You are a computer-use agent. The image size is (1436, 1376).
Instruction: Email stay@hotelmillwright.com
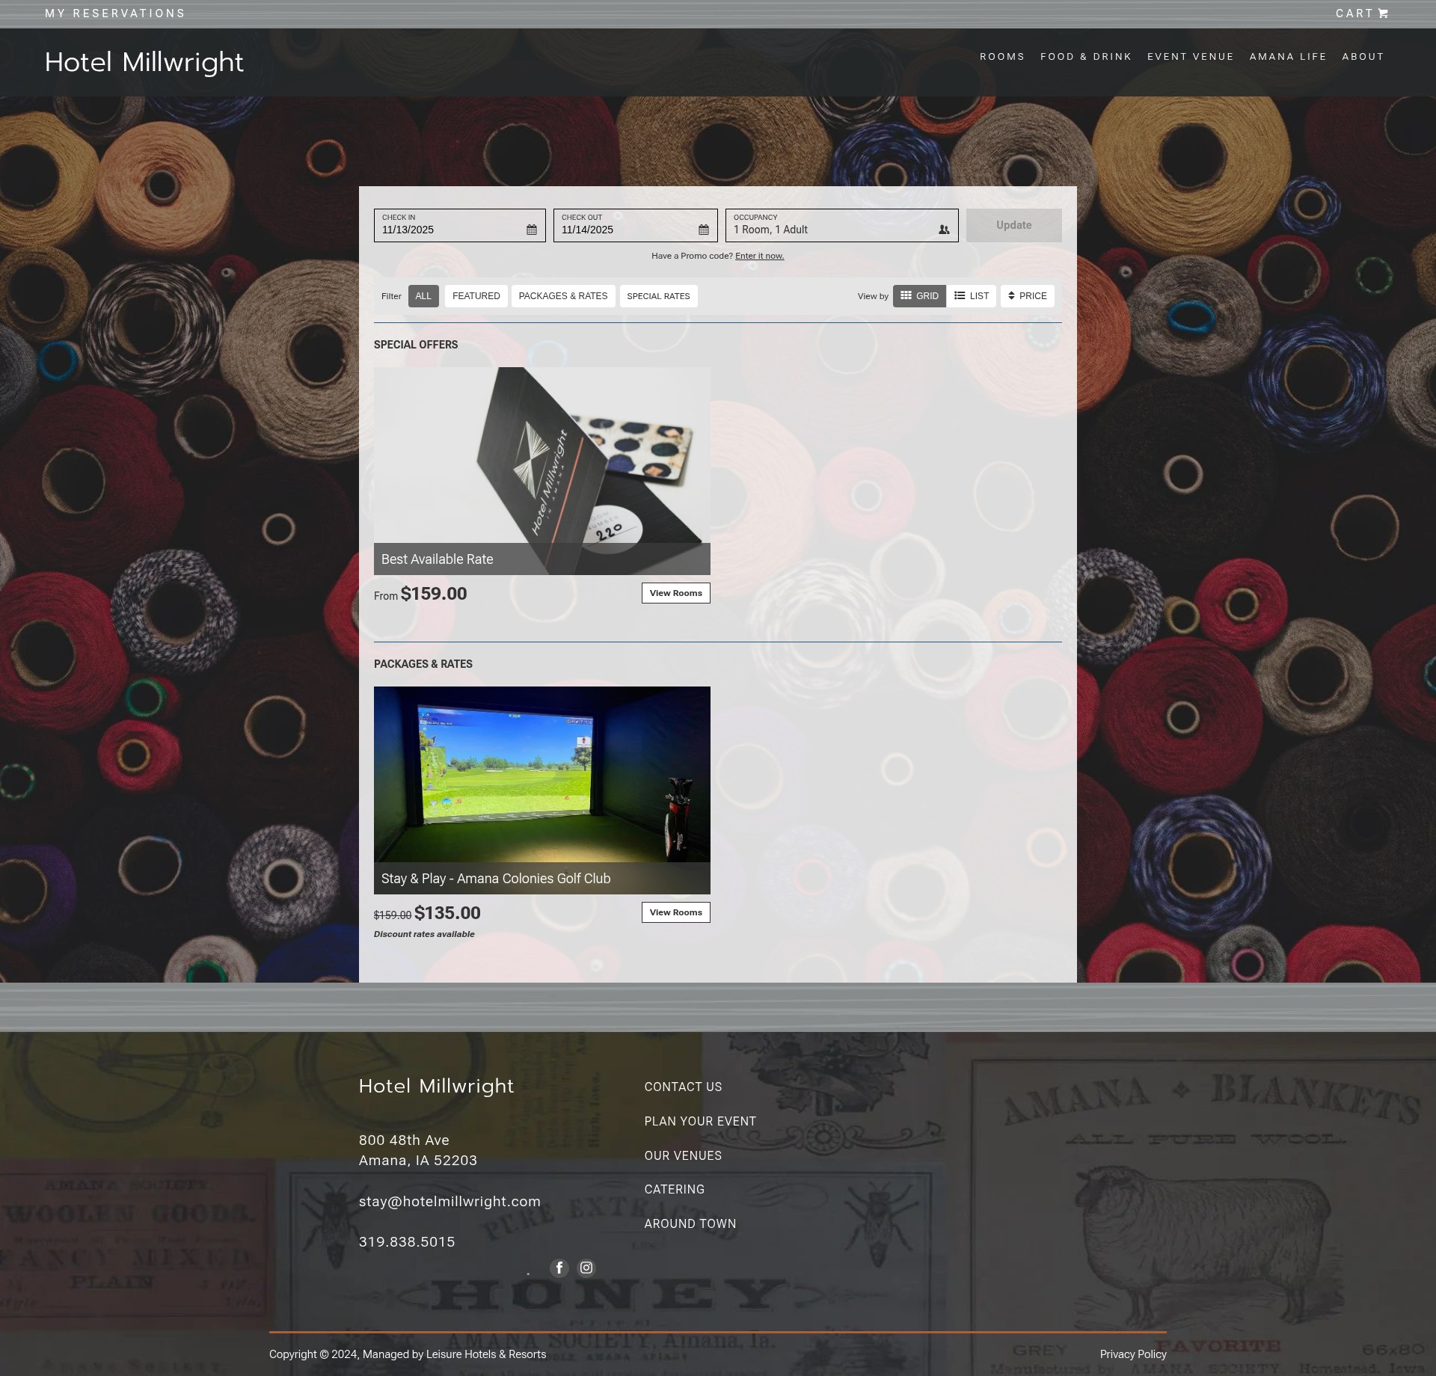click(x=449, y=1201)
